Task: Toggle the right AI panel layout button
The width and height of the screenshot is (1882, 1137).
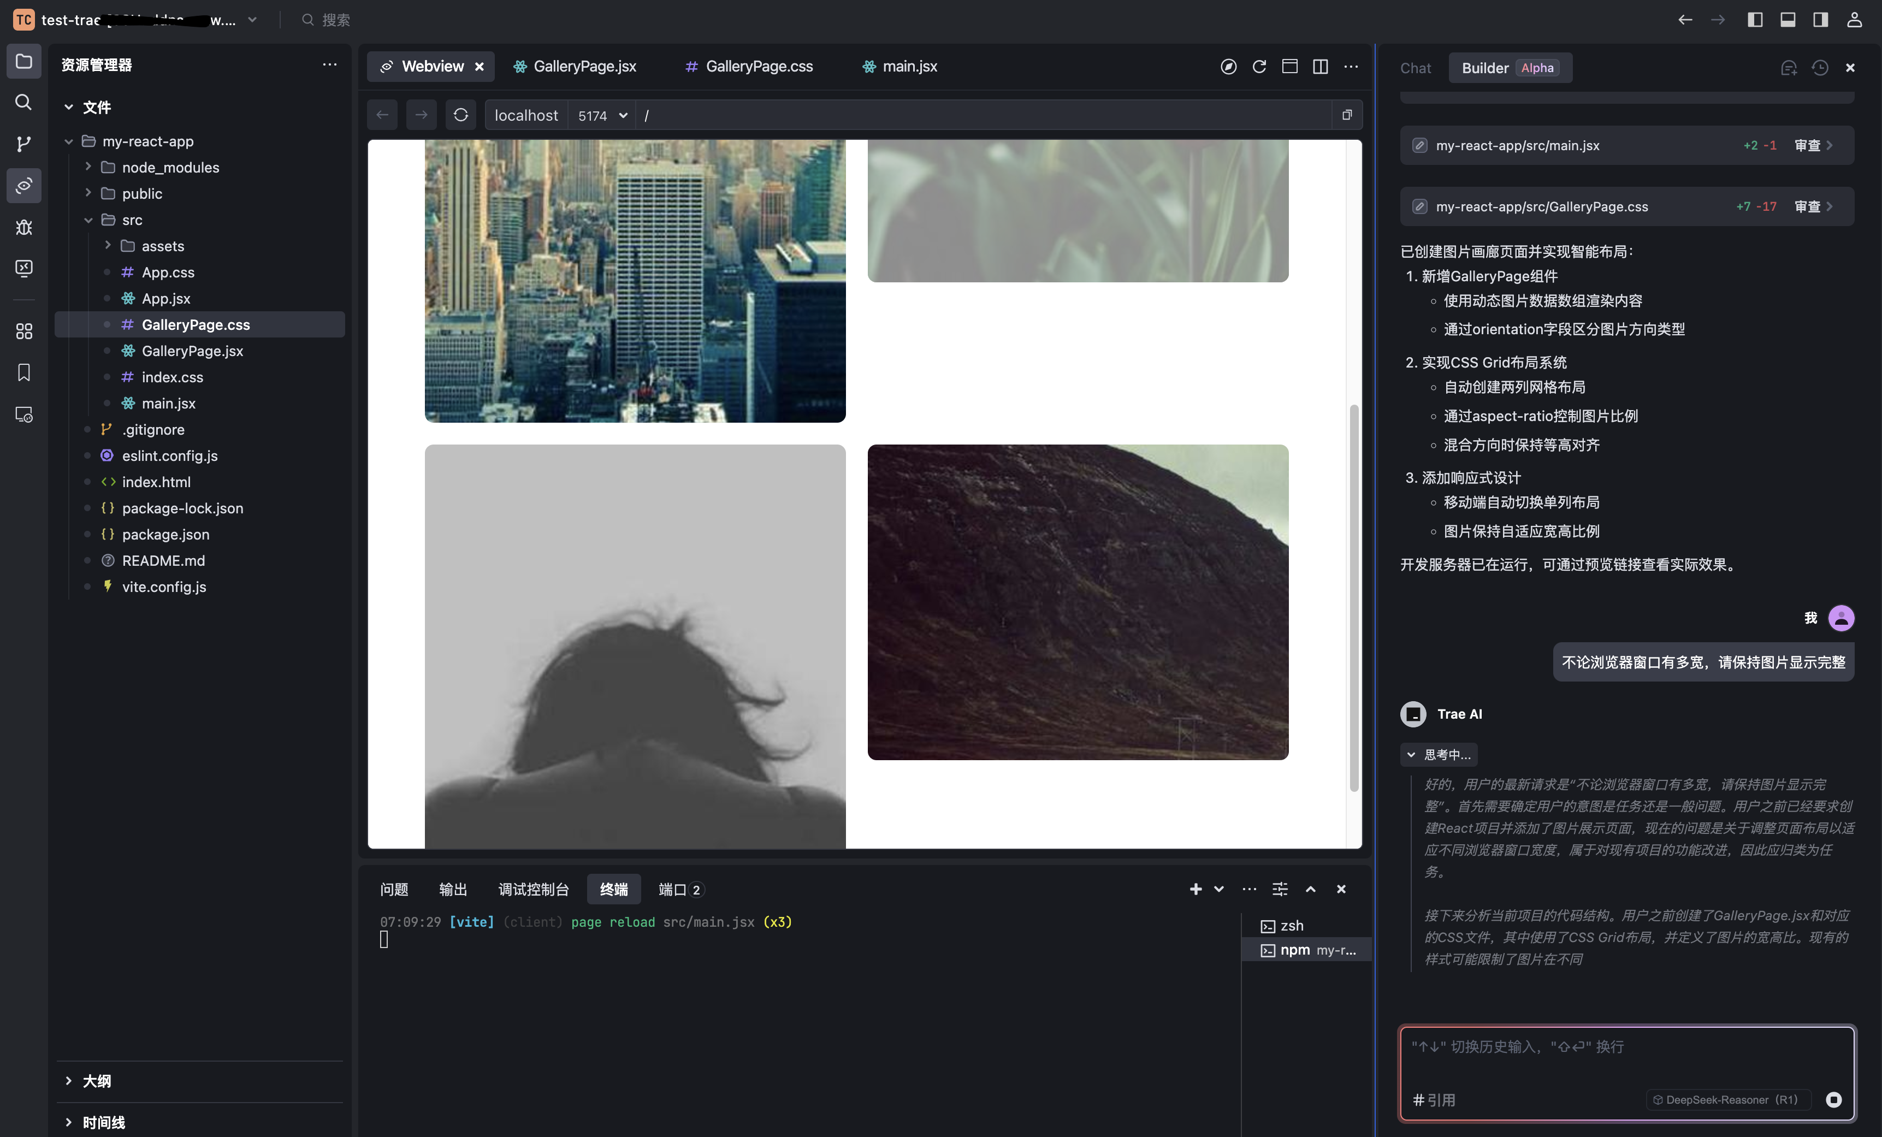Action: pos(1820,20)
